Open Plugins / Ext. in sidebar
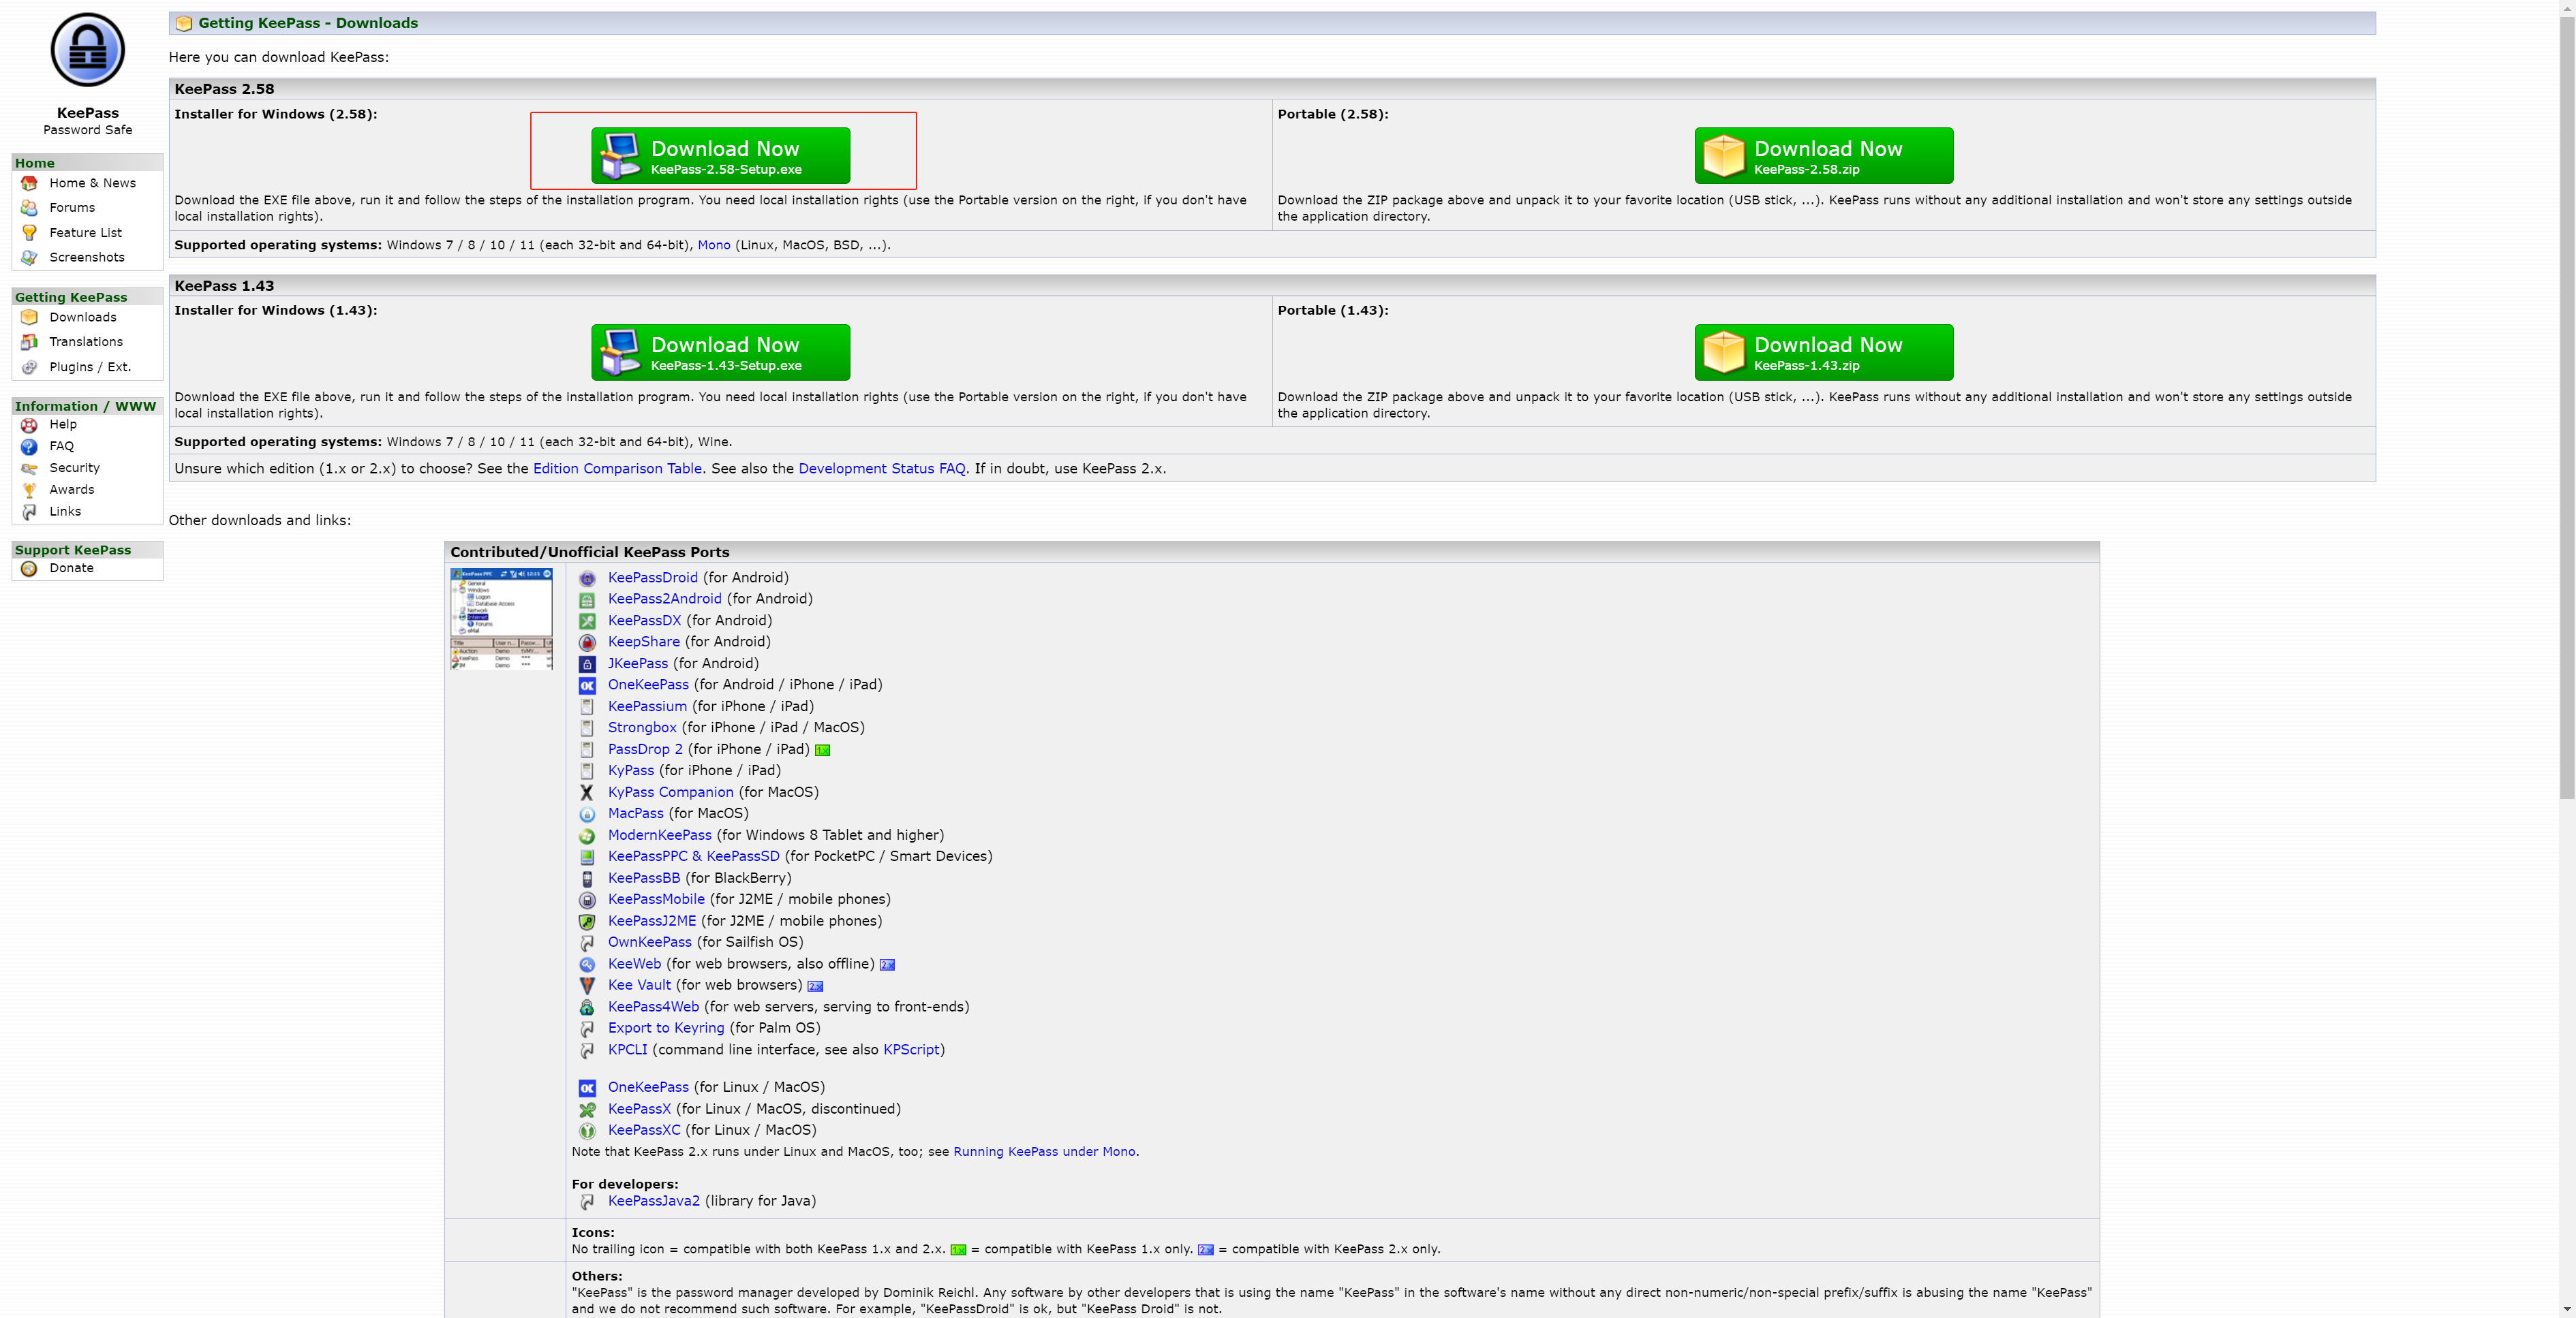 point(90,366)
